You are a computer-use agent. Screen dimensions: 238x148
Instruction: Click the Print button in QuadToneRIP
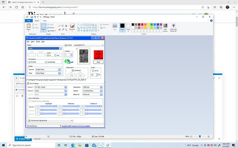click(98, 62)
